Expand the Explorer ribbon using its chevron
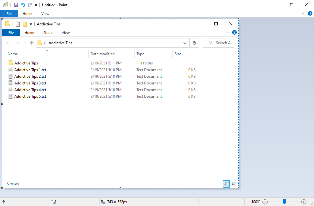 point(227,32)
